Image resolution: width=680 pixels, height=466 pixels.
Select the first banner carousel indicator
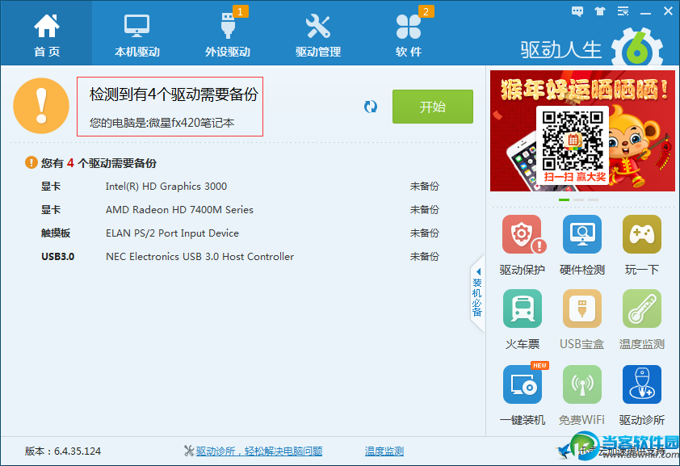pyautogui.click(x=564, y=199)
